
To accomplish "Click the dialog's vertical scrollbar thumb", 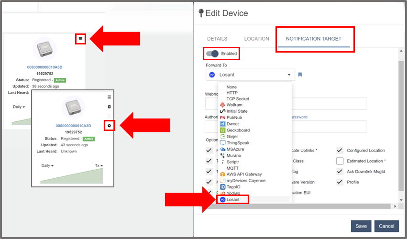I will pos(401,126).
